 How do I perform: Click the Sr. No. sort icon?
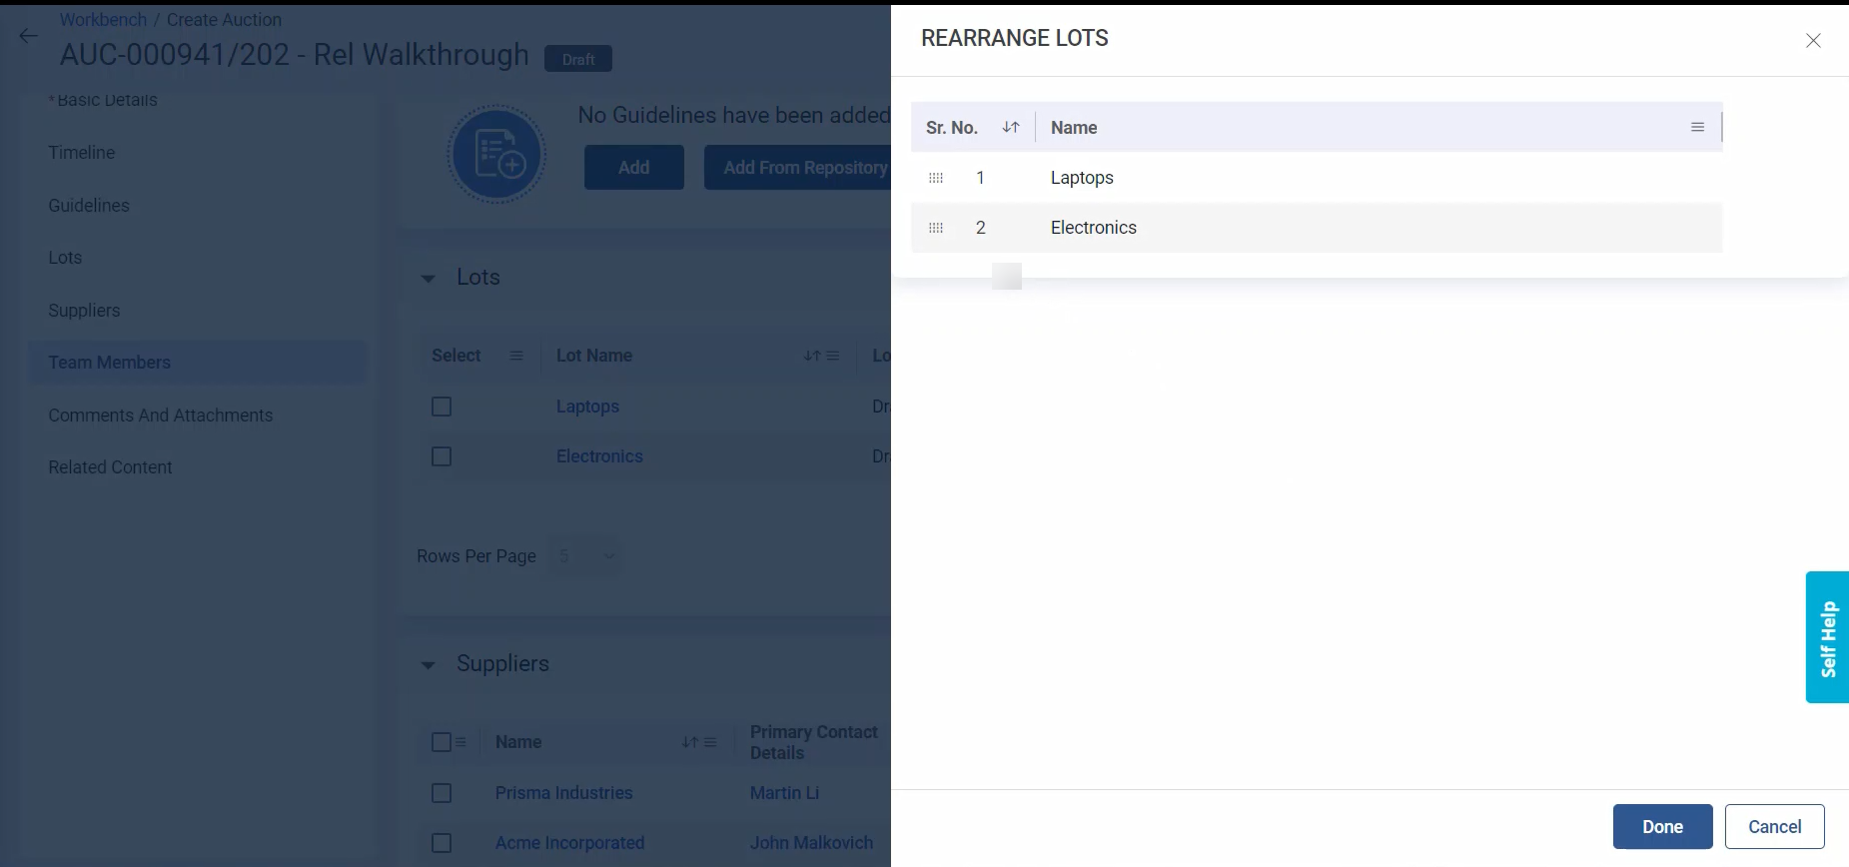pos(1010,127)
